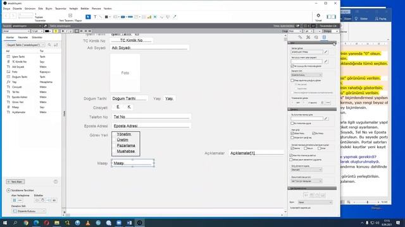Open the layout name dropdown 'anadoluyeni'
The height and width of the screenshot is (227, 405).
pos(27,26)
